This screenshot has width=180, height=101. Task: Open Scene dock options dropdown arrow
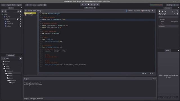(x=21, y=8)
